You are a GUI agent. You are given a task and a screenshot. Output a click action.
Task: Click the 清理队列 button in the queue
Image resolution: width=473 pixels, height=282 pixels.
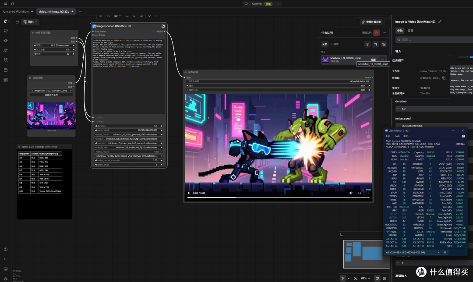click(367, 32)
